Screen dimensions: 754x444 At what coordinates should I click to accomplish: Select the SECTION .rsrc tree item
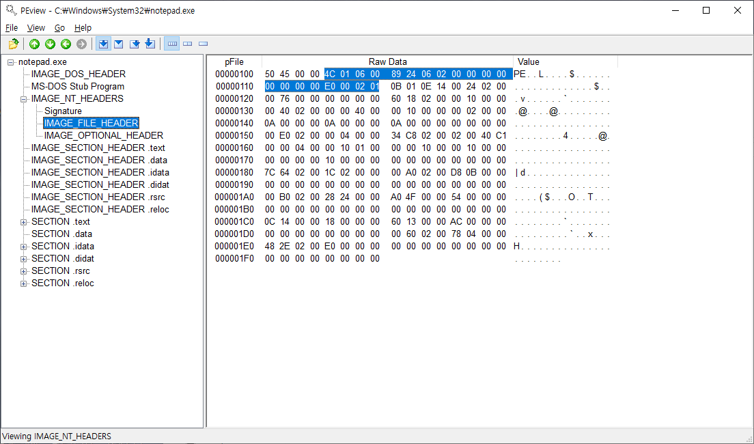coord(61,271)
